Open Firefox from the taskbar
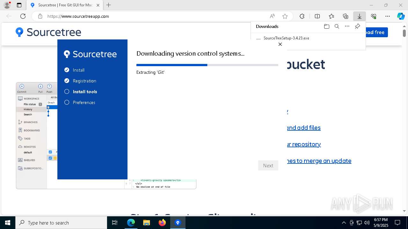 coord(162,223)
